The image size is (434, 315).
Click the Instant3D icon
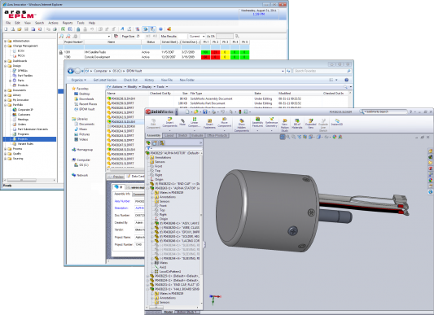pos(337,121)
